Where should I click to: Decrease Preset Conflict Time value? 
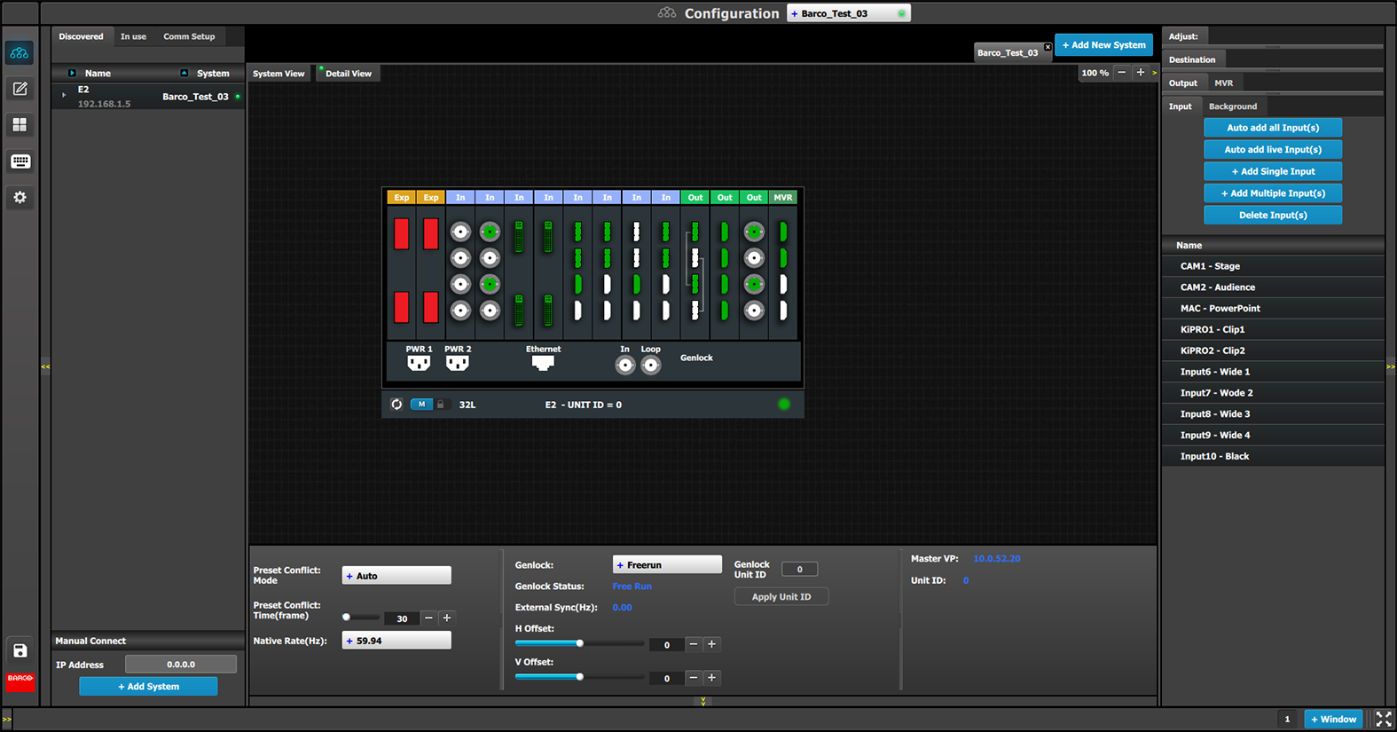pyautogui.click(x=428, y=618)
